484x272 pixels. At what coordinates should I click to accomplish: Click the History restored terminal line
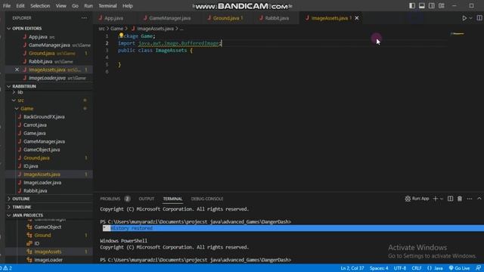(x=132, y=228)
